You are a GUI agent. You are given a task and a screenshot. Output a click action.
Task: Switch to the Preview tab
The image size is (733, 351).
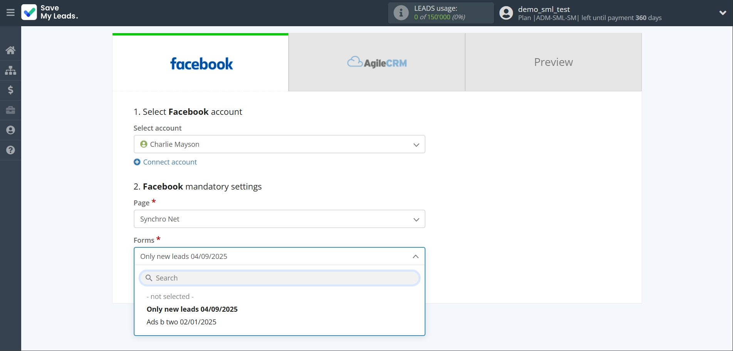[553, 62]
